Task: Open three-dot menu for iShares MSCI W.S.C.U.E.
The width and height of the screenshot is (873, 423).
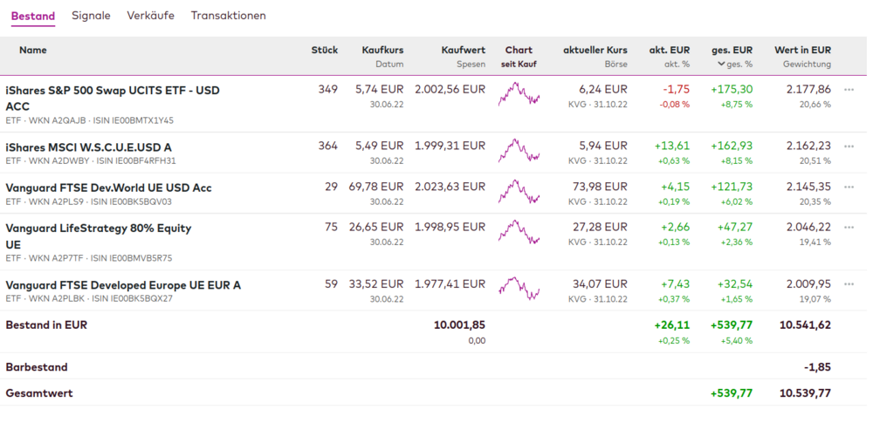Action: 849,146
